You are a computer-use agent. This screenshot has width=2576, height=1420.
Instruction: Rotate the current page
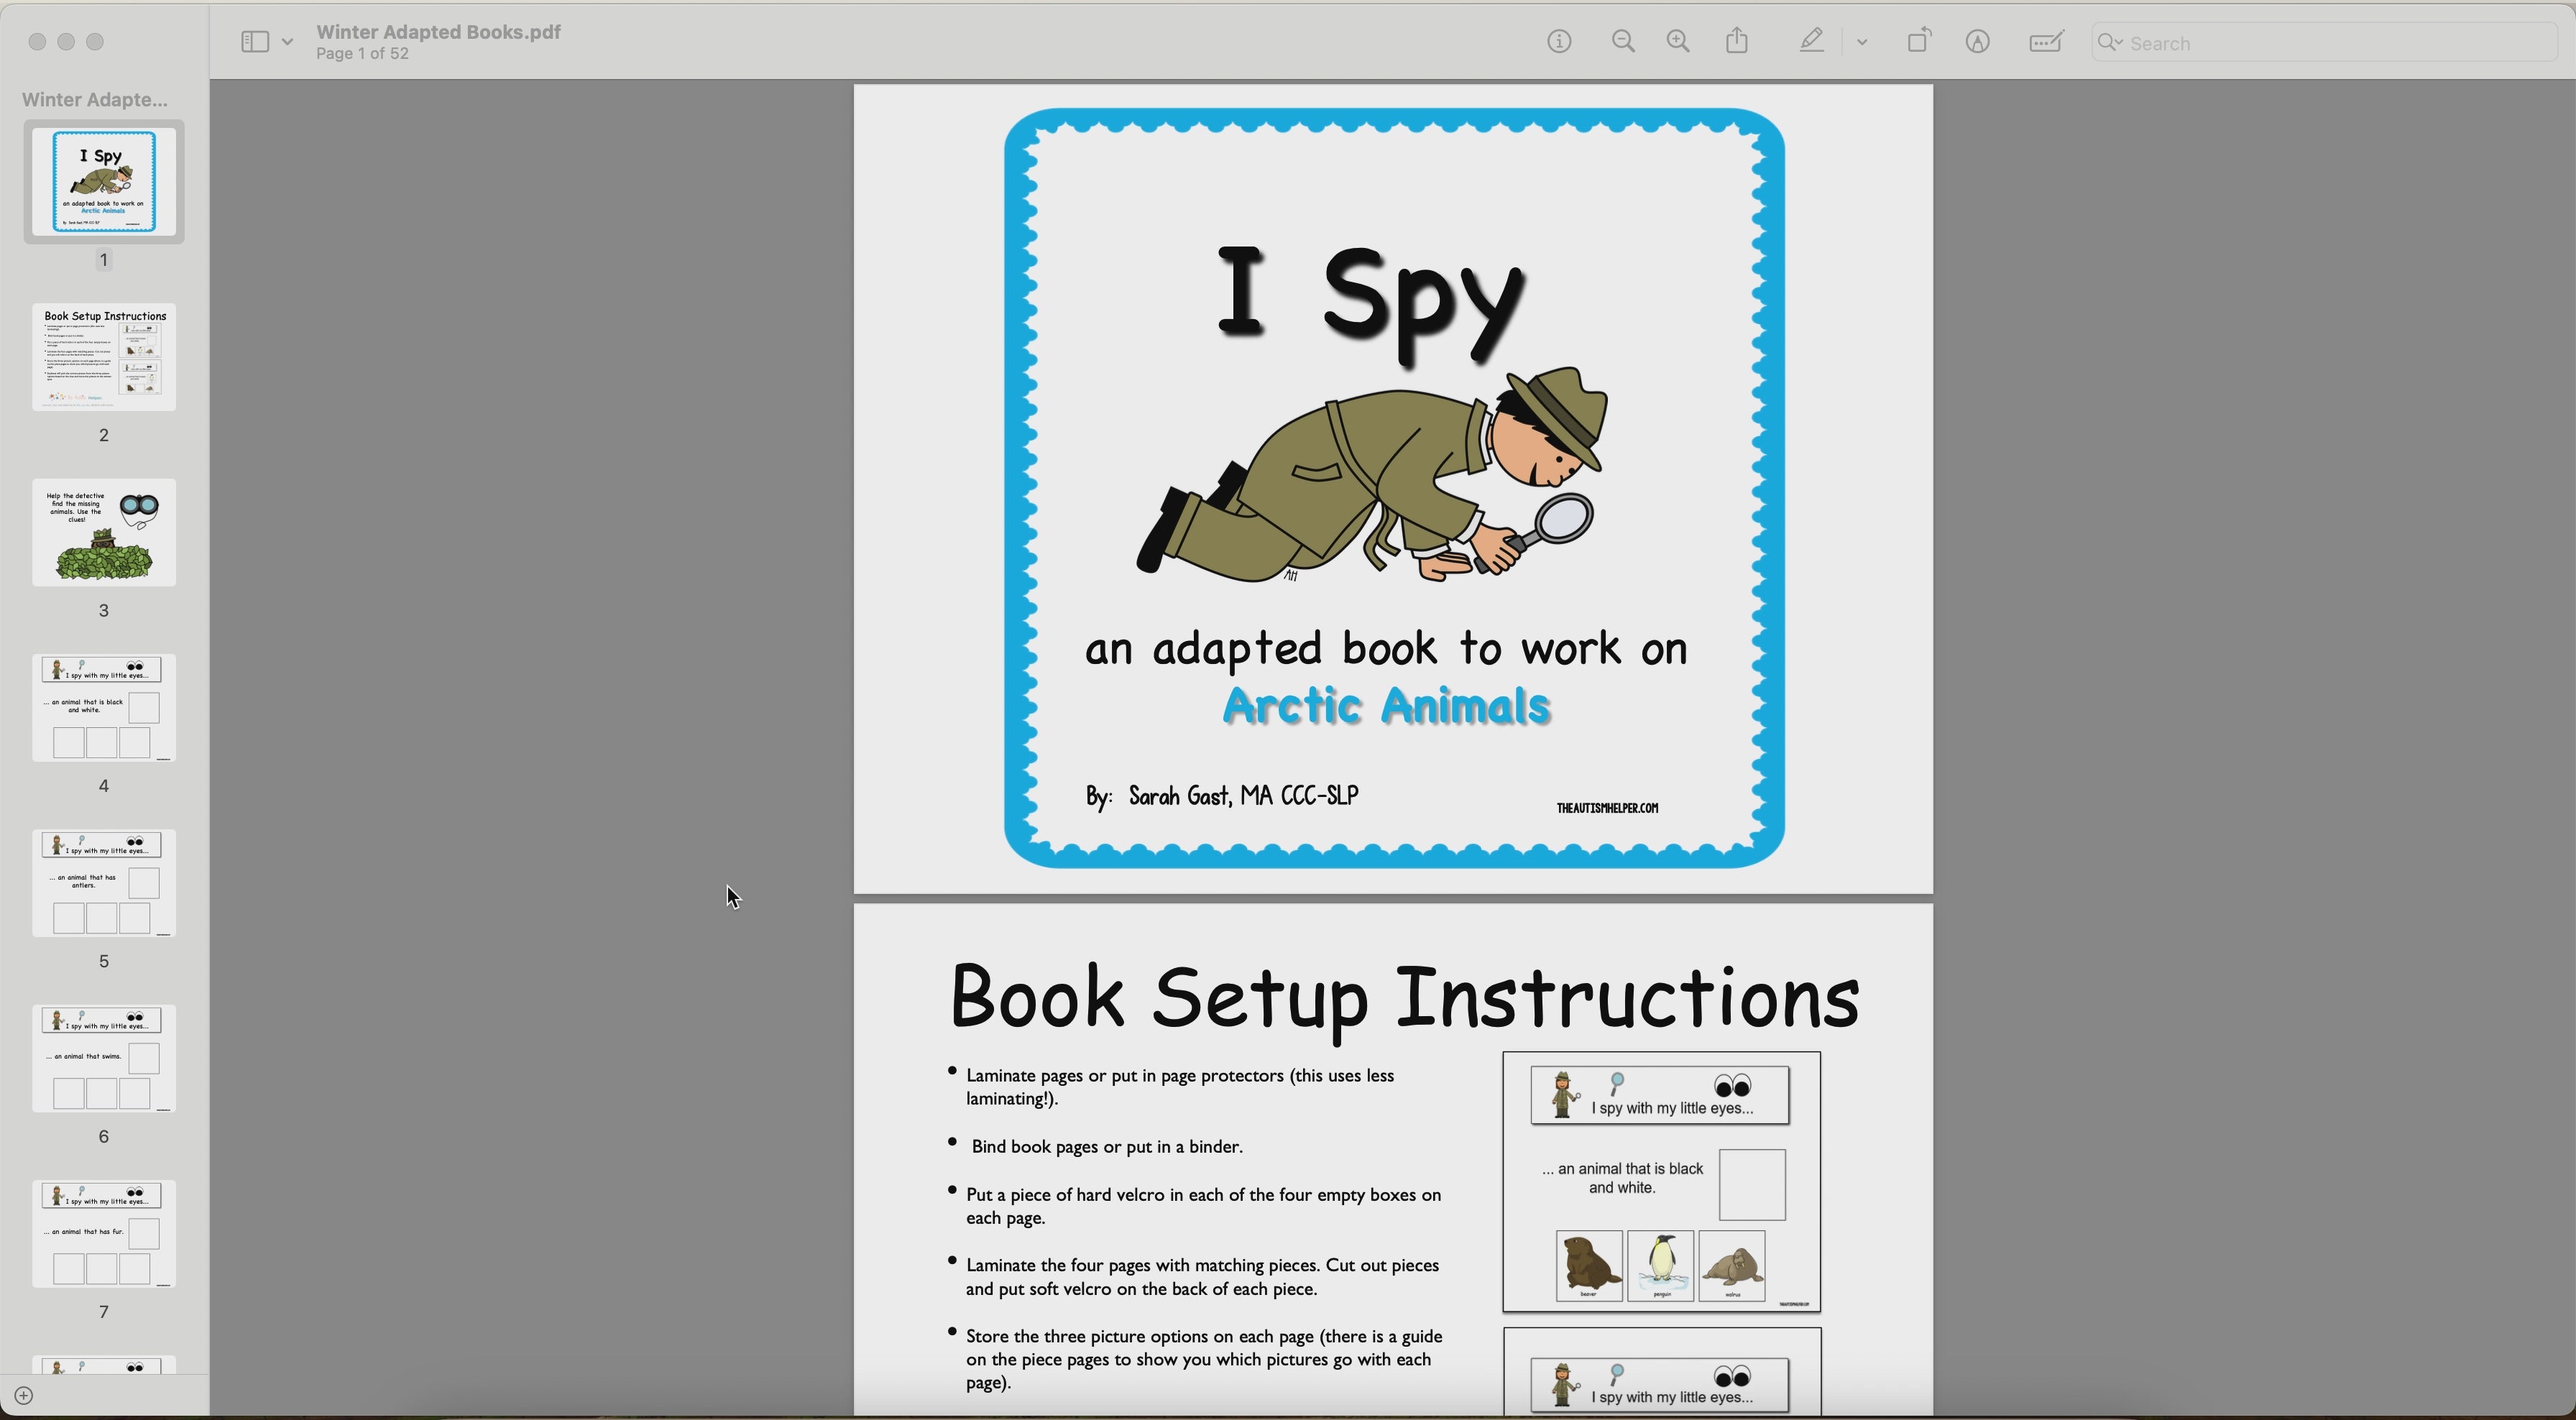[x=1919, y=41]
